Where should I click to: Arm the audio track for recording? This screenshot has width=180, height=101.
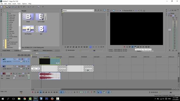(x=11, y=74)
